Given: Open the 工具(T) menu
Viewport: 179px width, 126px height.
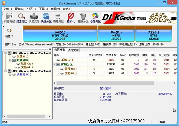Looking at the screenshot, I should 43,9.
